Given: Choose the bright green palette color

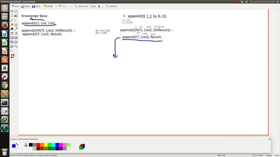Looking at the screenshot, I should 49,145.
